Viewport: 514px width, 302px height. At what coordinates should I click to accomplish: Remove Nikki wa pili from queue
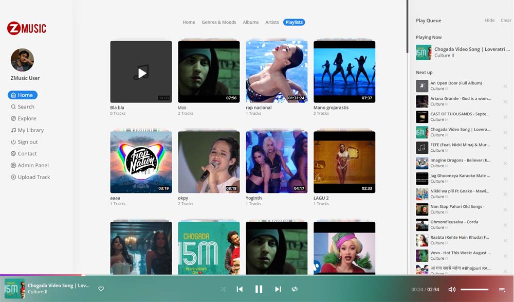pos(505,194)
